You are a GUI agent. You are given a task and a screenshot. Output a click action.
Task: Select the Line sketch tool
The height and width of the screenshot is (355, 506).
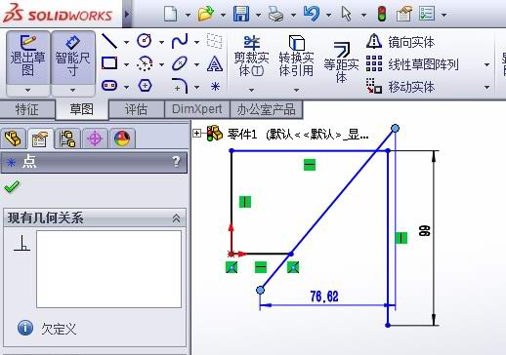pos(109,41)
